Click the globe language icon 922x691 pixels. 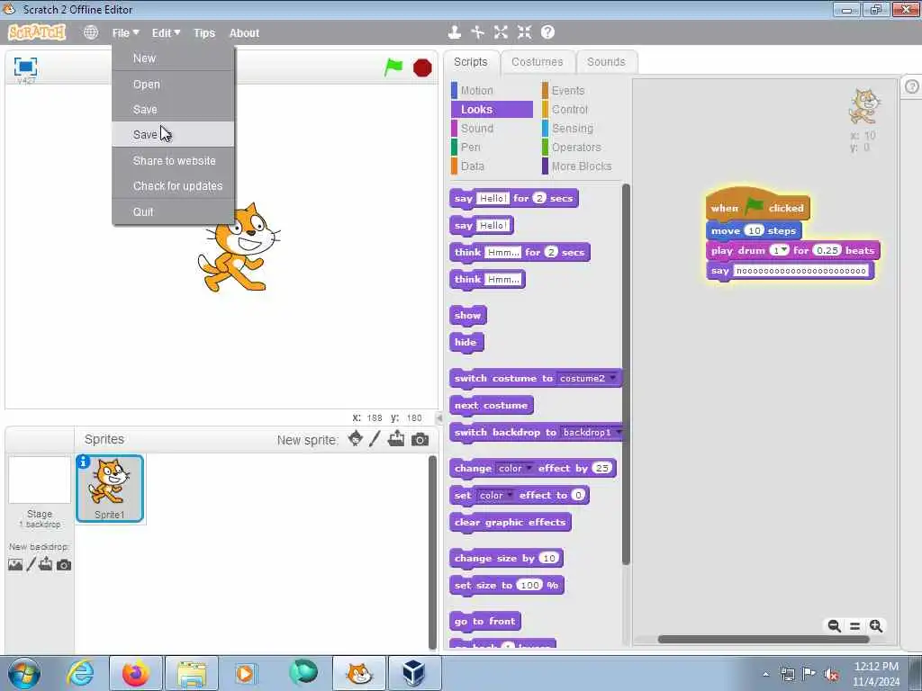[x=91, y=32]
